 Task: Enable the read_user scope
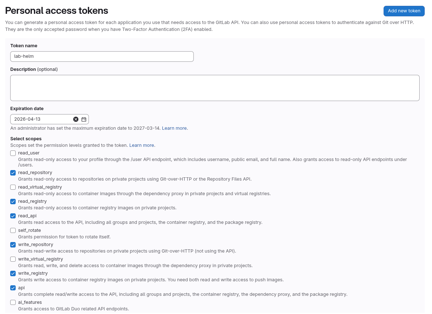click(13, 153)
